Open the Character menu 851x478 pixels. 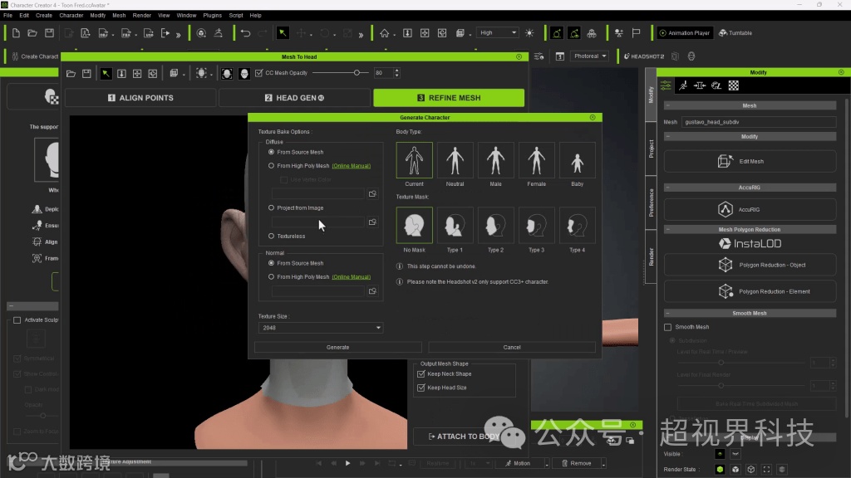[x=71, y=16]
